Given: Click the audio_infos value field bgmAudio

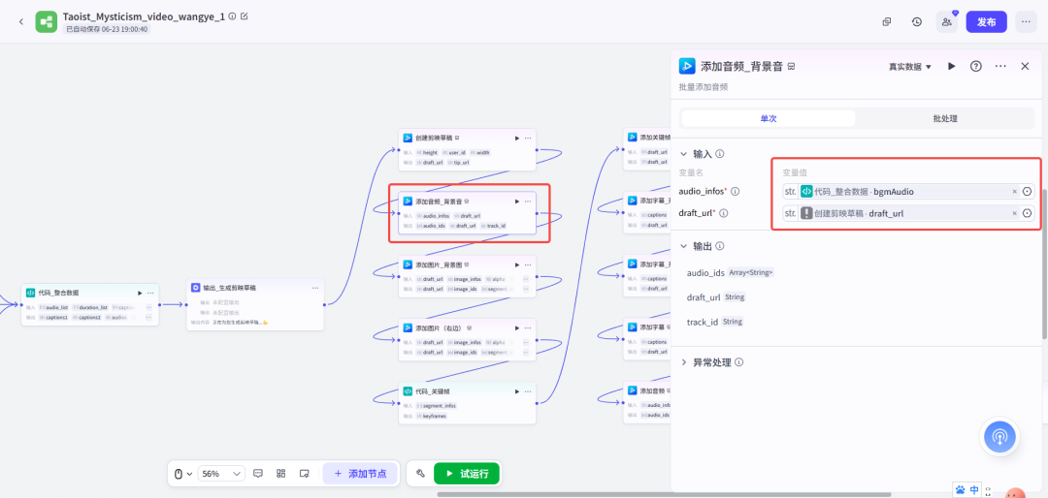Looking at the screenshot, I should coord(909,192).
